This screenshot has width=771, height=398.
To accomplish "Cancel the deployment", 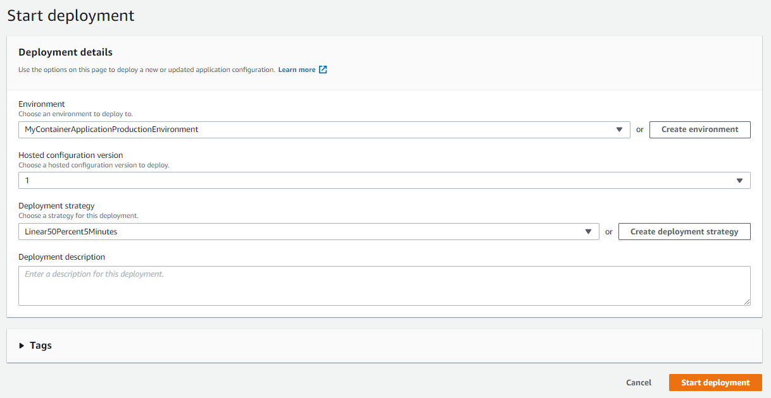I will [638, 382].
